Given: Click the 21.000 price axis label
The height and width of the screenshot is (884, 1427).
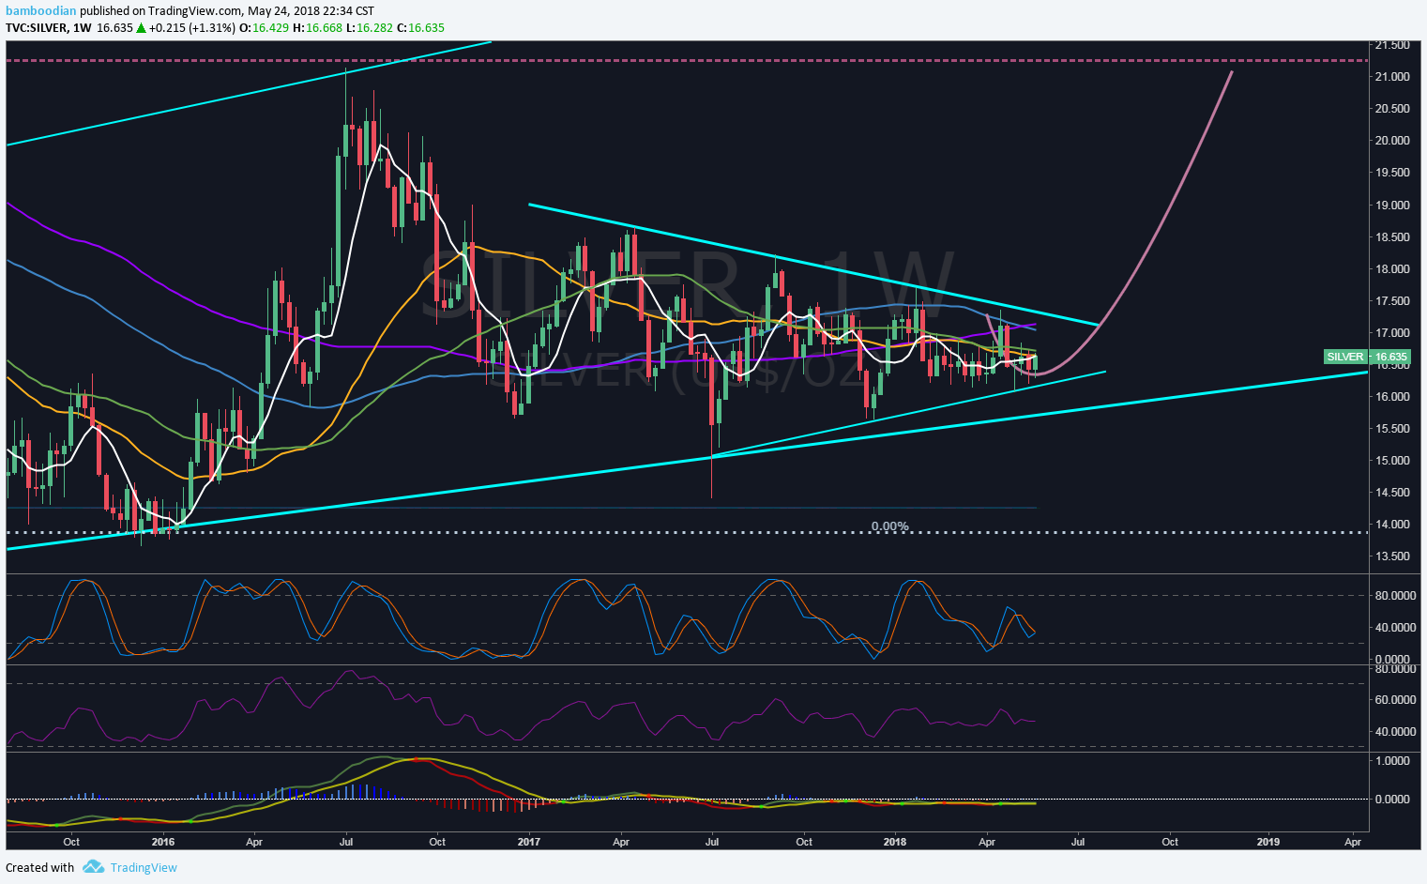Looking at the screenshot, I should pos(1391,76).
